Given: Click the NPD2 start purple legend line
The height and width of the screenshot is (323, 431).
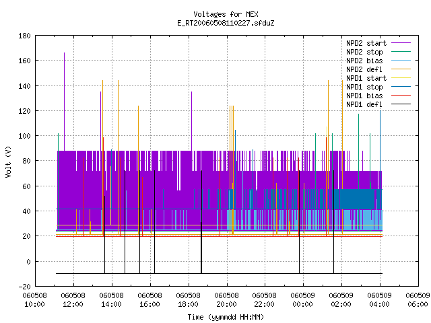Looking at the screenshot, I should click(401, 43).
